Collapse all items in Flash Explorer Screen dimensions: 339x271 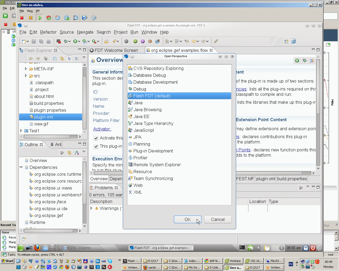point(55,58)
